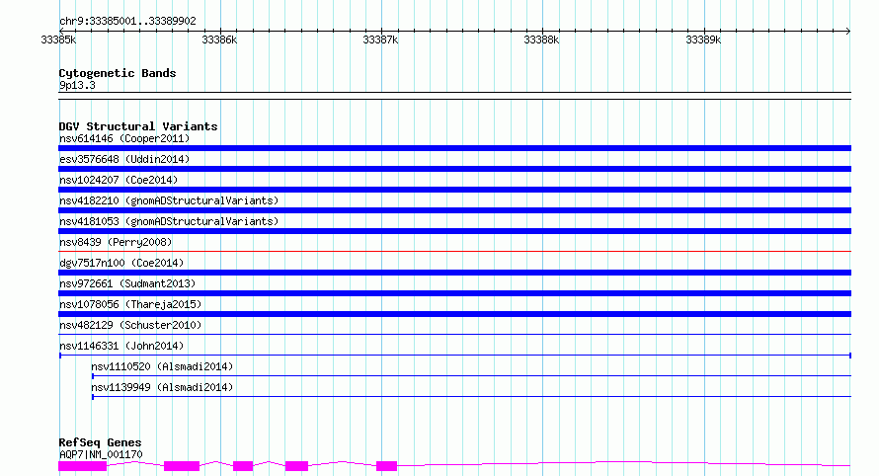Open the esv3576648 (Uddin2014) label
Screen dimensions: 879x476
124,159
